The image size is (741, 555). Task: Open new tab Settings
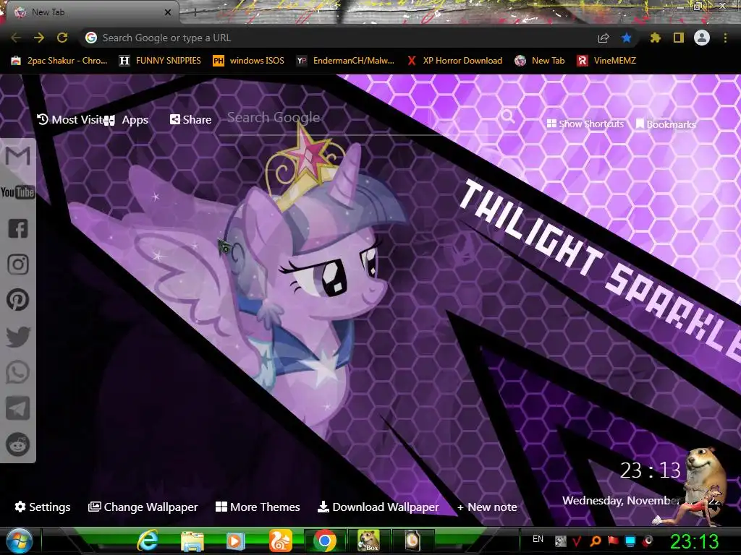[43, 507]
